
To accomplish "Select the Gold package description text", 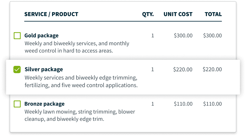I will (x=77, y=47).
